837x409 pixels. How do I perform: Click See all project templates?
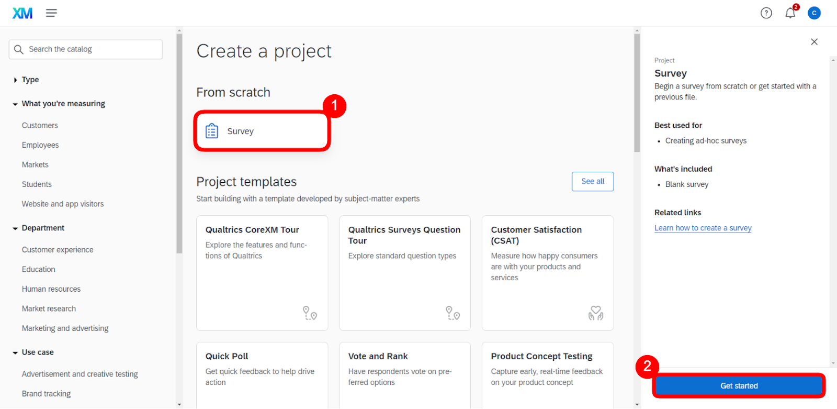tap(593, 182)
